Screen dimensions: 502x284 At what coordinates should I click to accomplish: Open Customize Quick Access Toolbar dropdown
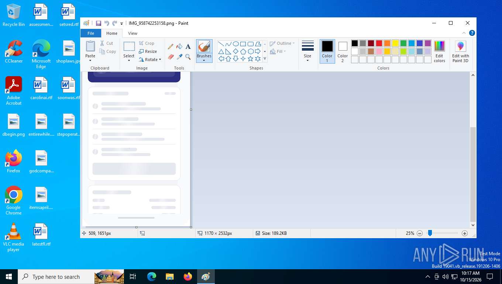click(122, 24)
